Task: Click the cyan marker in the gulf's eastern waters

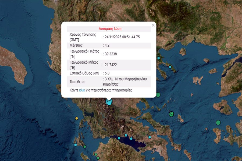Action: coord(131,139)
